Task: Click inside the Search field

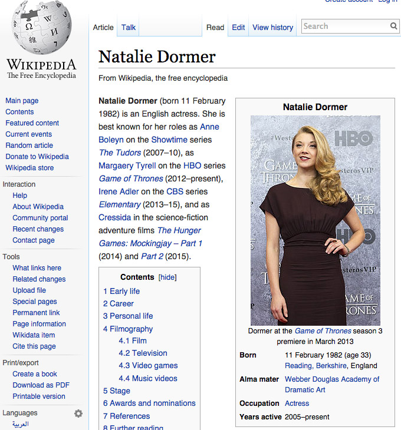Action: (345, 26)
